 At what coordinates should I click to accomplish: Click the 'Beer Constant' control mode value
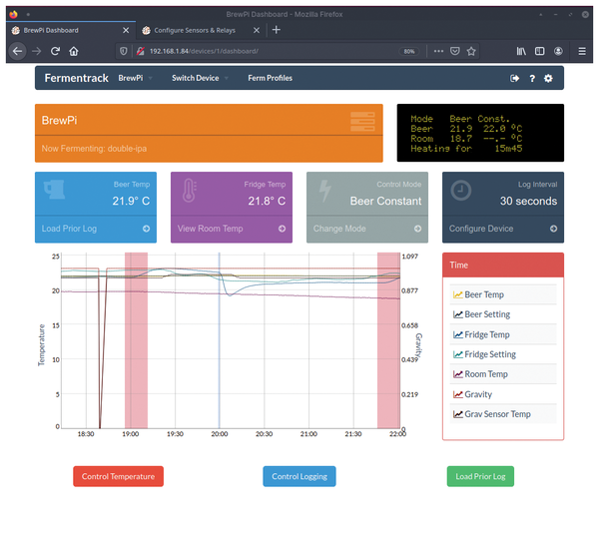[385, 202]
